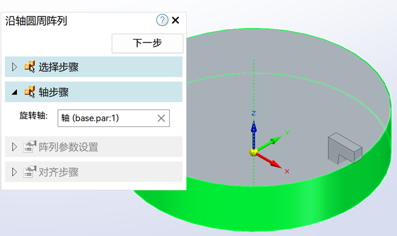This screenshot has width=397, height=236.
Task: Focus the 旋转轴 input field
Action: click(106, 118)
